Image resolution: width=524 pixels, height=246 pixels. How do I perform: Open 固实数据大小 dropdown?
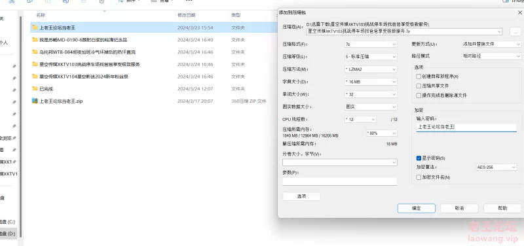[x=371, y=107]
